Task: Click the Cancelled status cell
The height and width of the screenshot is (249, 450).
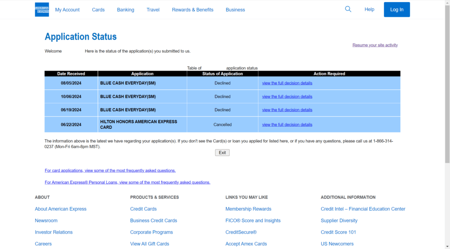Action: coord(222,125)
